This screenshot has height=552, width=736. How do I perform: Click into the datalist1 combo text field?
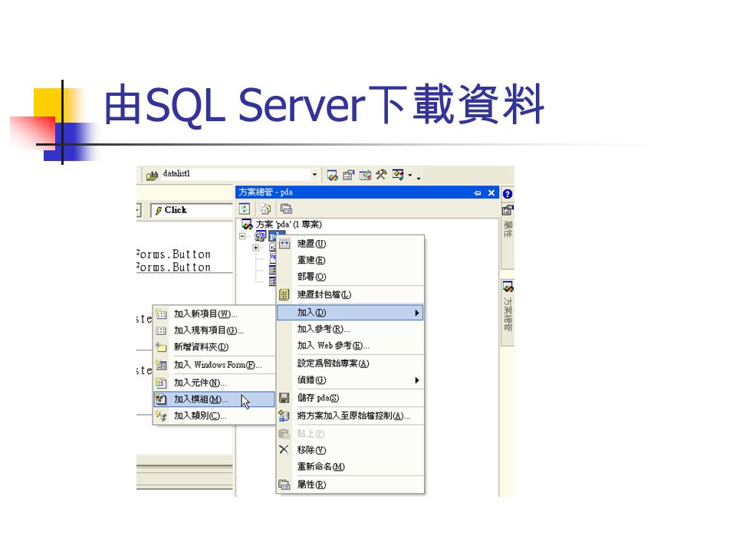tap(235, 174)
